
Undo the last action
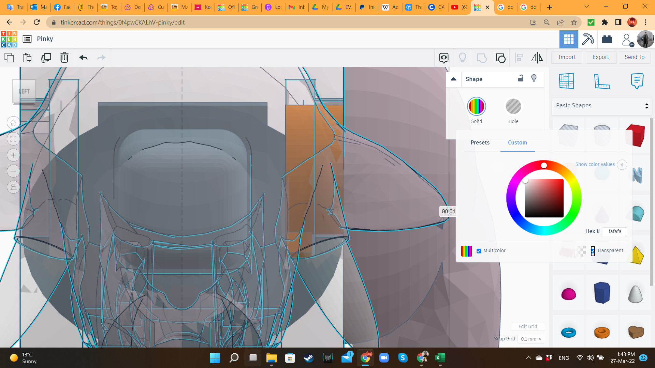(83, 58)
